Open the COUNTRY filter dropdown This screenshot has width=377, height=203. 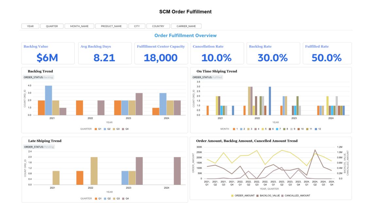158,26
